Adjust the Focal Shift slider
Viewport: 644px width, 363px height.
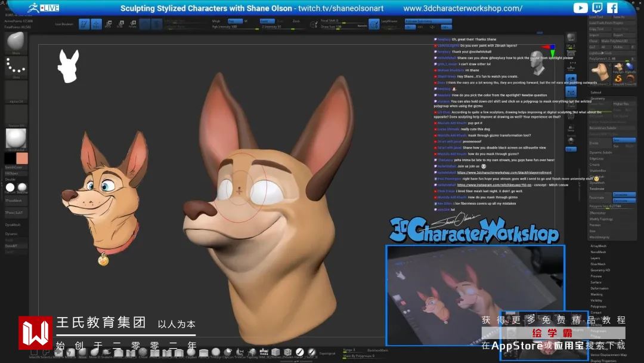pyautogui.click(x=344, y=21)
